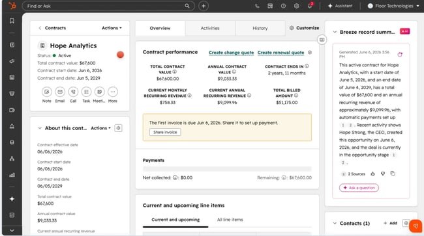Switch to the Activities tab
The height and width of the screenshot is (236, 424).
pos(210,28)
